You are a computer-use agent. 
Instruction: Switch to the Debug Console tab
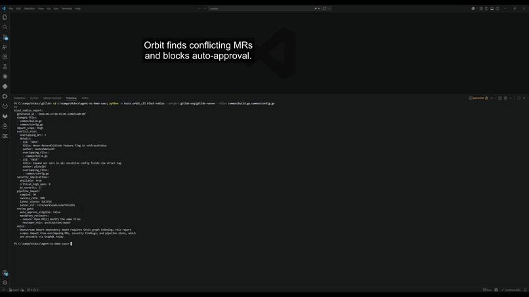[x=53, y=98]
